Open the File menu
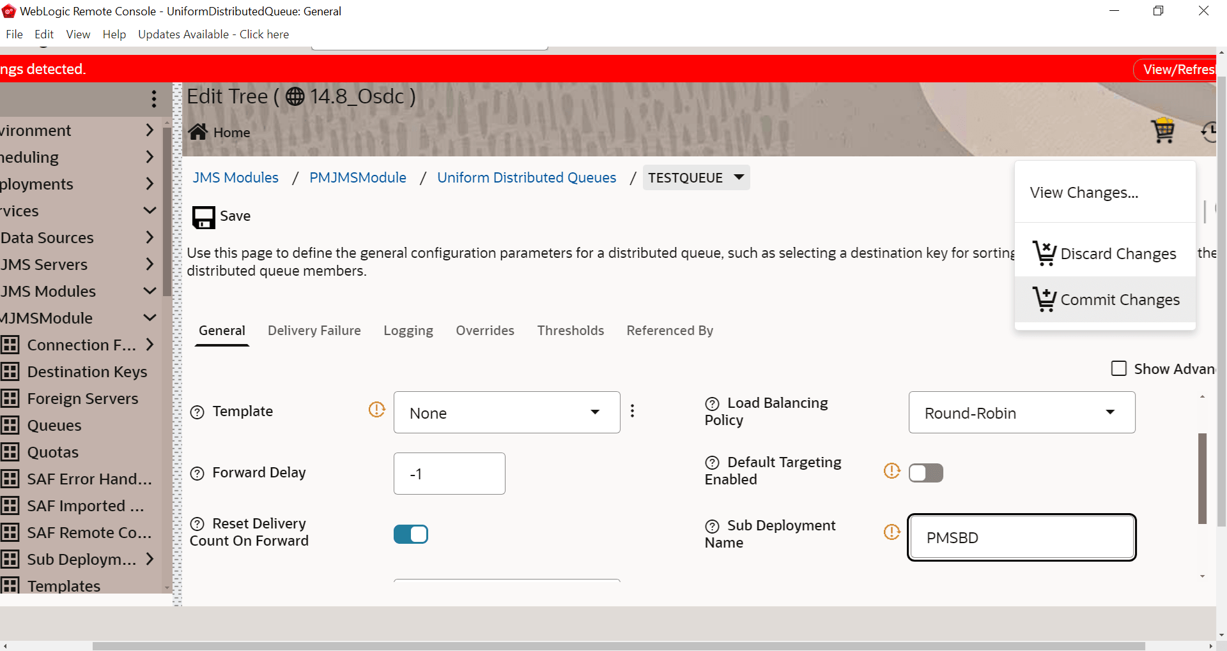The image size is (1227, 651). pos(14,34)
